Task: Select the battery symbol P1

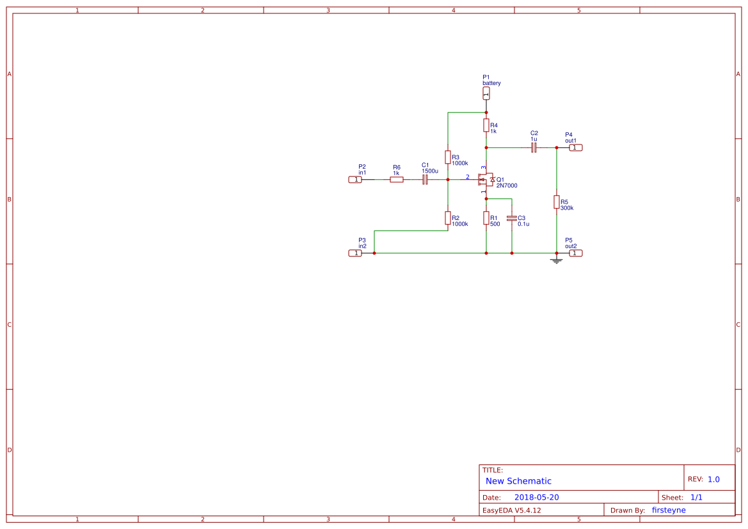Action: tap(486, 93)
